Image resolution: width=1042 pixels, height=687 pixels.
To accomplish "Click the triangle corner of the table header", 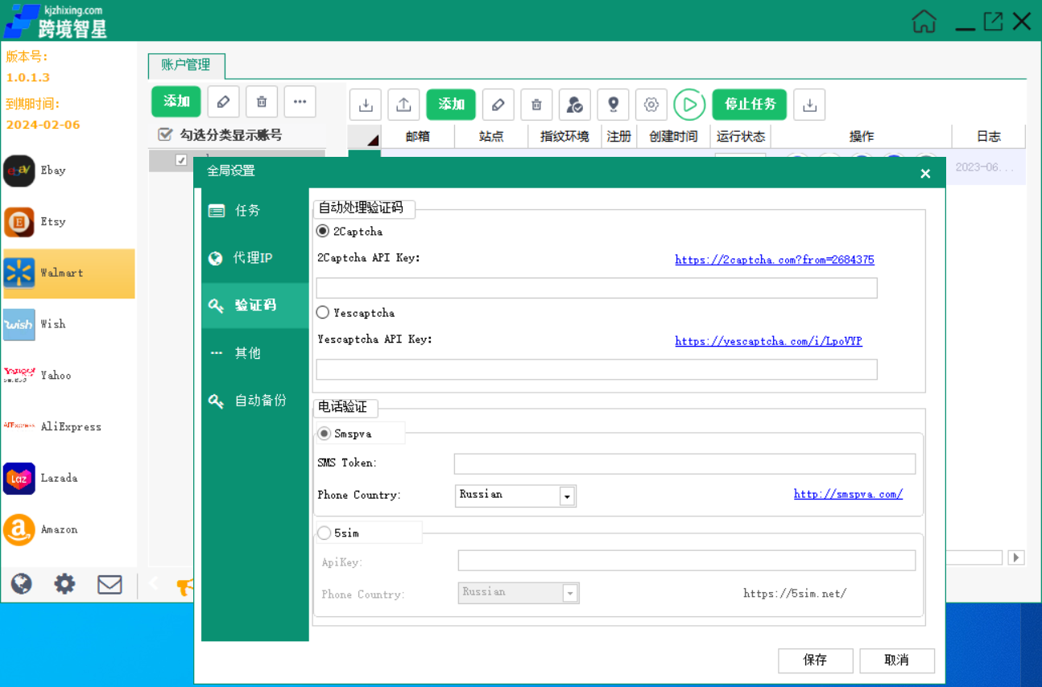I will [372, 140].
